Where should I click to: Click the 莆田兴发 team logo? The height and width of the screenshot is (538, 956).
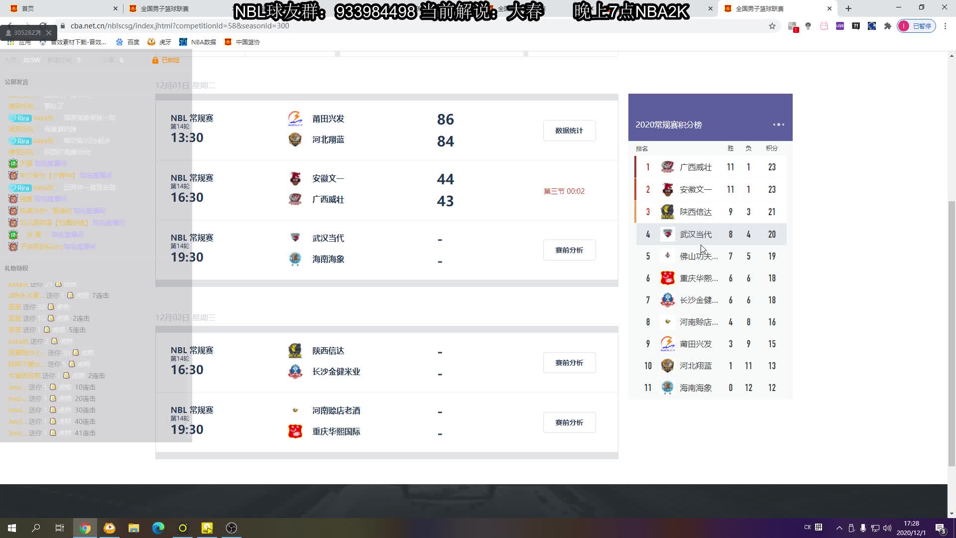tap(295, 119)
